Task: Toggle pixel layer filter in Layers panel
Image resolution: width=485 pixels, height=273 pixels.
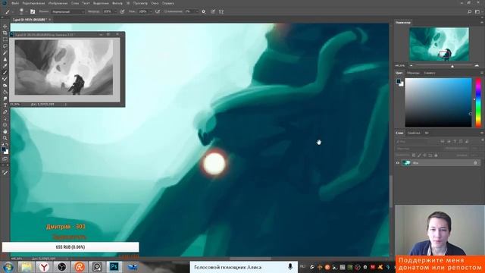Action: point(443,142)
